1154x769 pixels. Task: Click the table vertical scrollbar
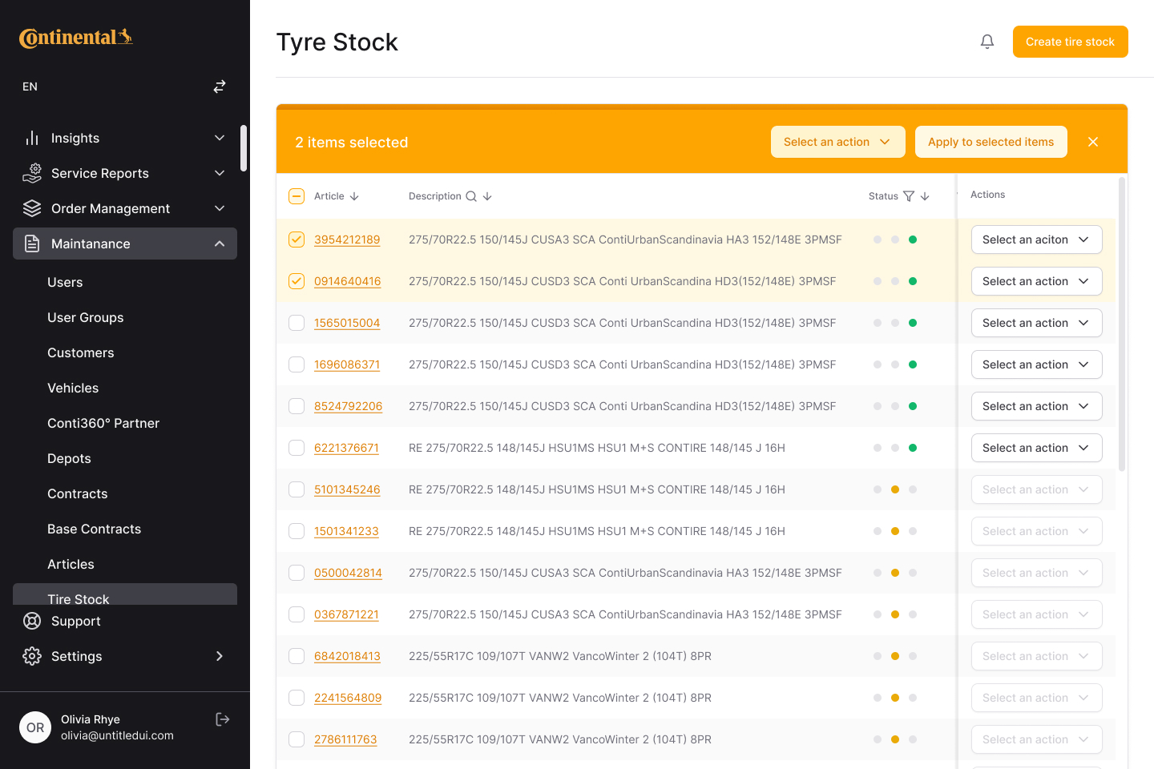[1122, 324]
